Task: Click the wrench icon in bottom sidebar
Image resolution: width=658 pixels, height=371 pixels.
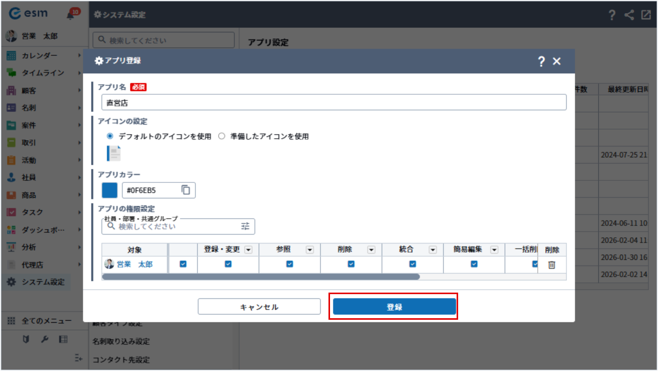Action: (x=45, y=339)
